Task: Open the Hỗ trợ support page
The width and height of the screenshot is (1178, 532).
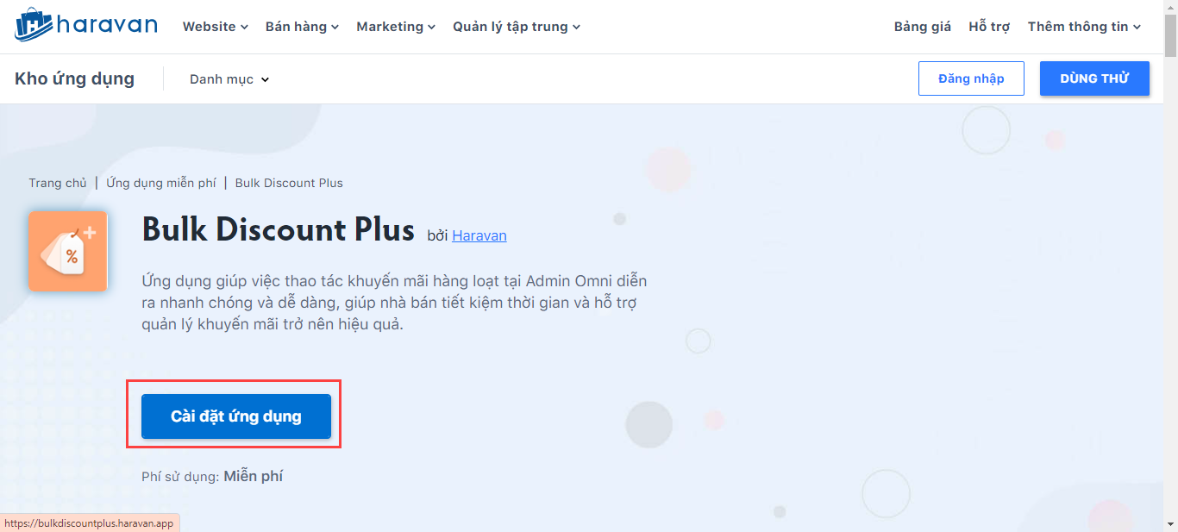Action: [988, 27]
